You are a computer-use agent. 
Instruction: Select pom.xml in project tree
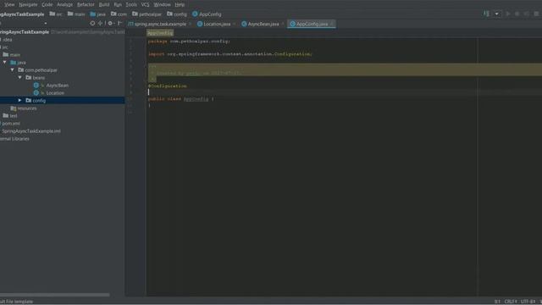tap(10, 124)
